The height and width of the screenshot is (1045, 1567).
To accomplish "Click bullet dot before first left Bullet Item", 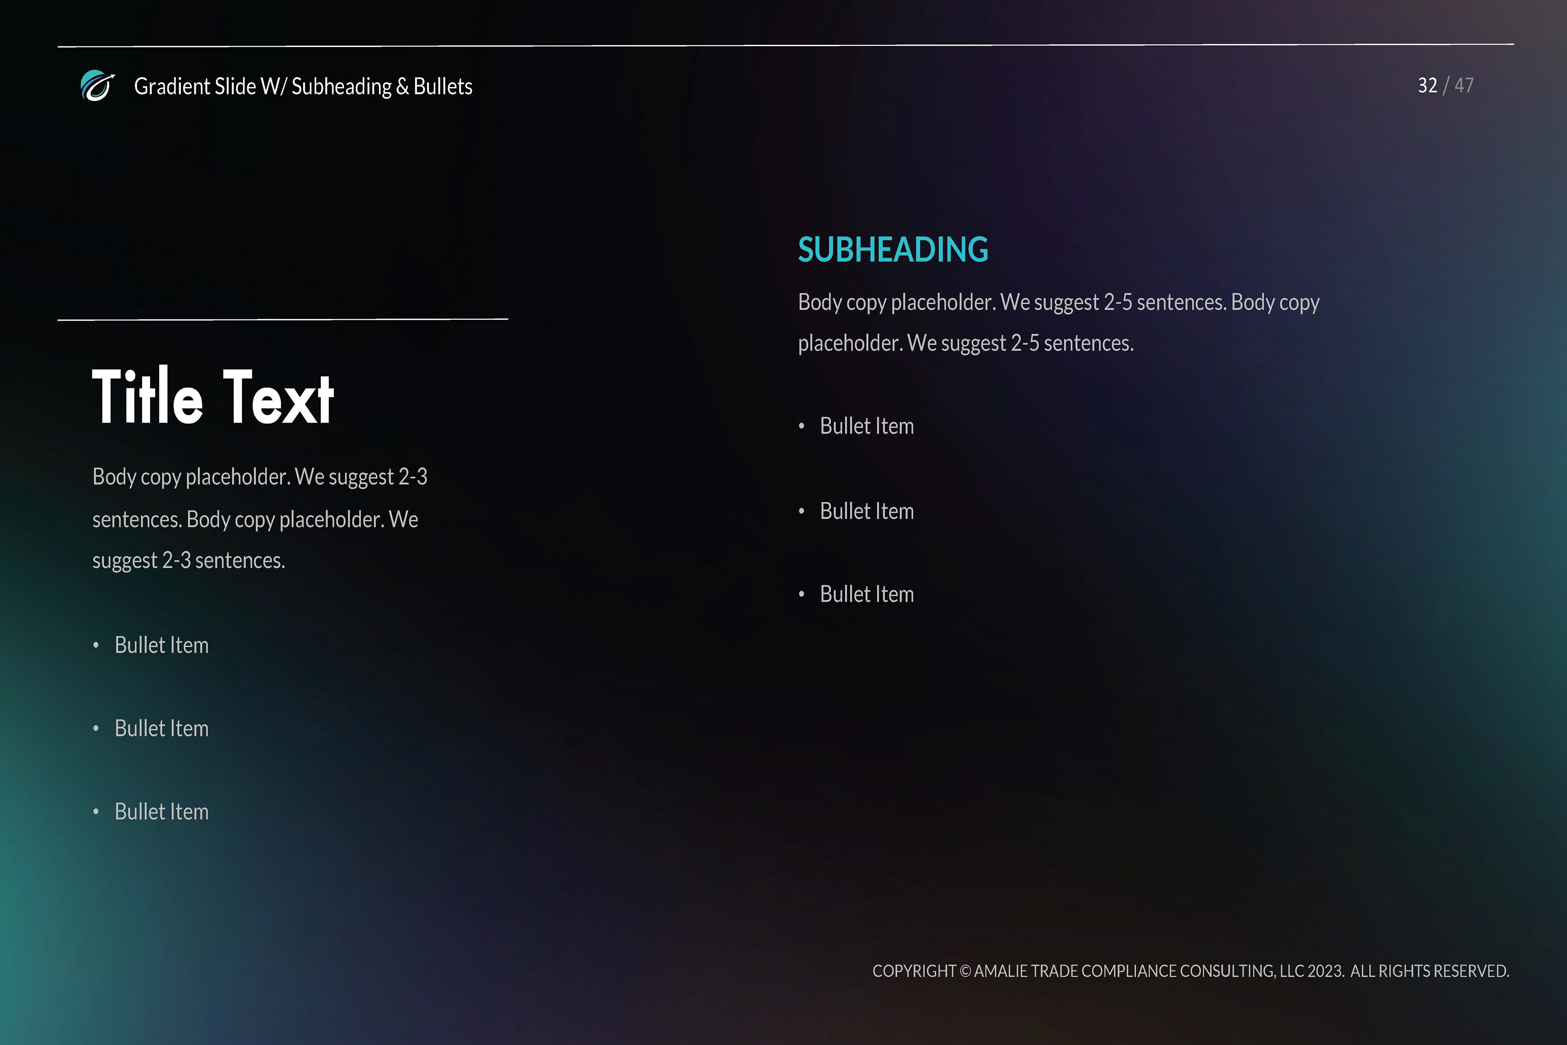I will point(96,645).
